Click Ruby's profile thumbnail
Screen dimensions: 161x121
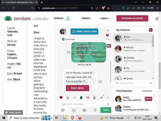118,99
